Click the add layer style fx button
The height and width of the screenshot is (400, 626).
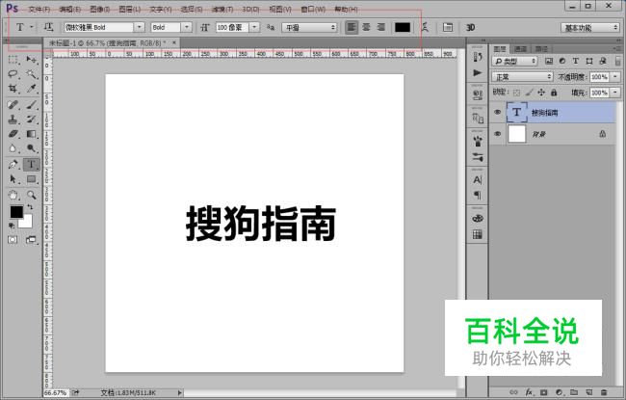point(529,392)
